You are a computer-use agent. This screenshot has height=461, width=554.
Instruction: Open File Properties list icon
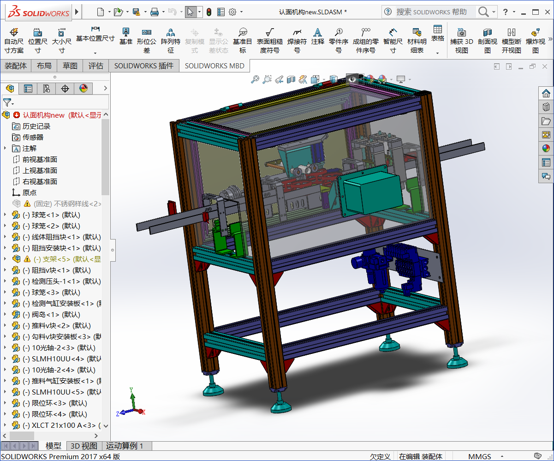[221, 12]
